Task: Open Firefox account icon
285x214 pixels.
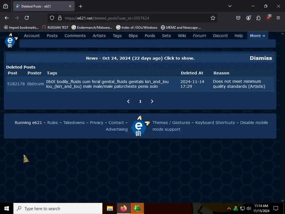Action: point(249,18)
